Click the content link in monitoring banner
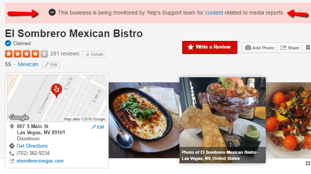The height and width of the screenshot is (174, 311). (214, 13)
